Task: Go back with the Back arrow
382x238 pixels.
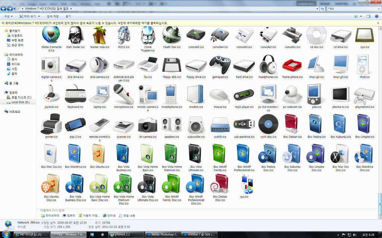Action: (3, 9)
